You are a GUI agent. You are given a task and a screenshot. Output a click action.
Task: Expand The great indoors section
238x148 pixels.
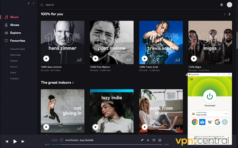pyautogui.click(x=57, y=83)
